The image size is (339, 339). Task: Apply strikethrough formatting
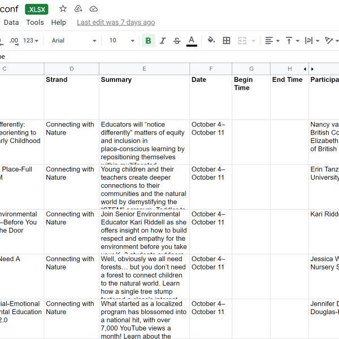tap(177, 41)
